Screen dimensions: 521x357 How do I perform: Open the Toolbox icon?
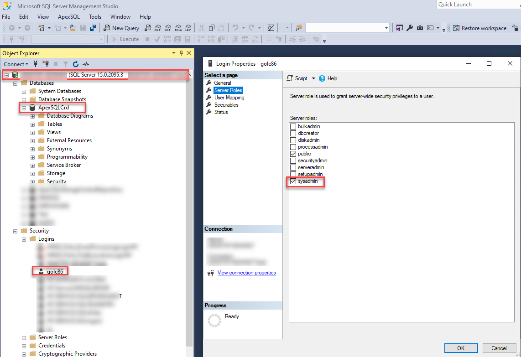[420, 28]
